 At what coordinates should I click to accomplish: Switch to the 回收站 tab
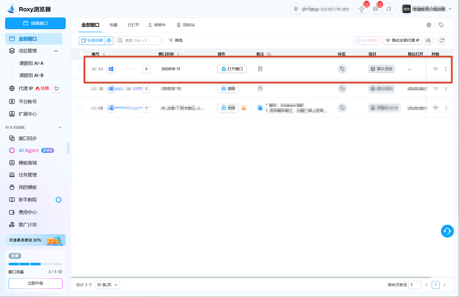[186, 25]
